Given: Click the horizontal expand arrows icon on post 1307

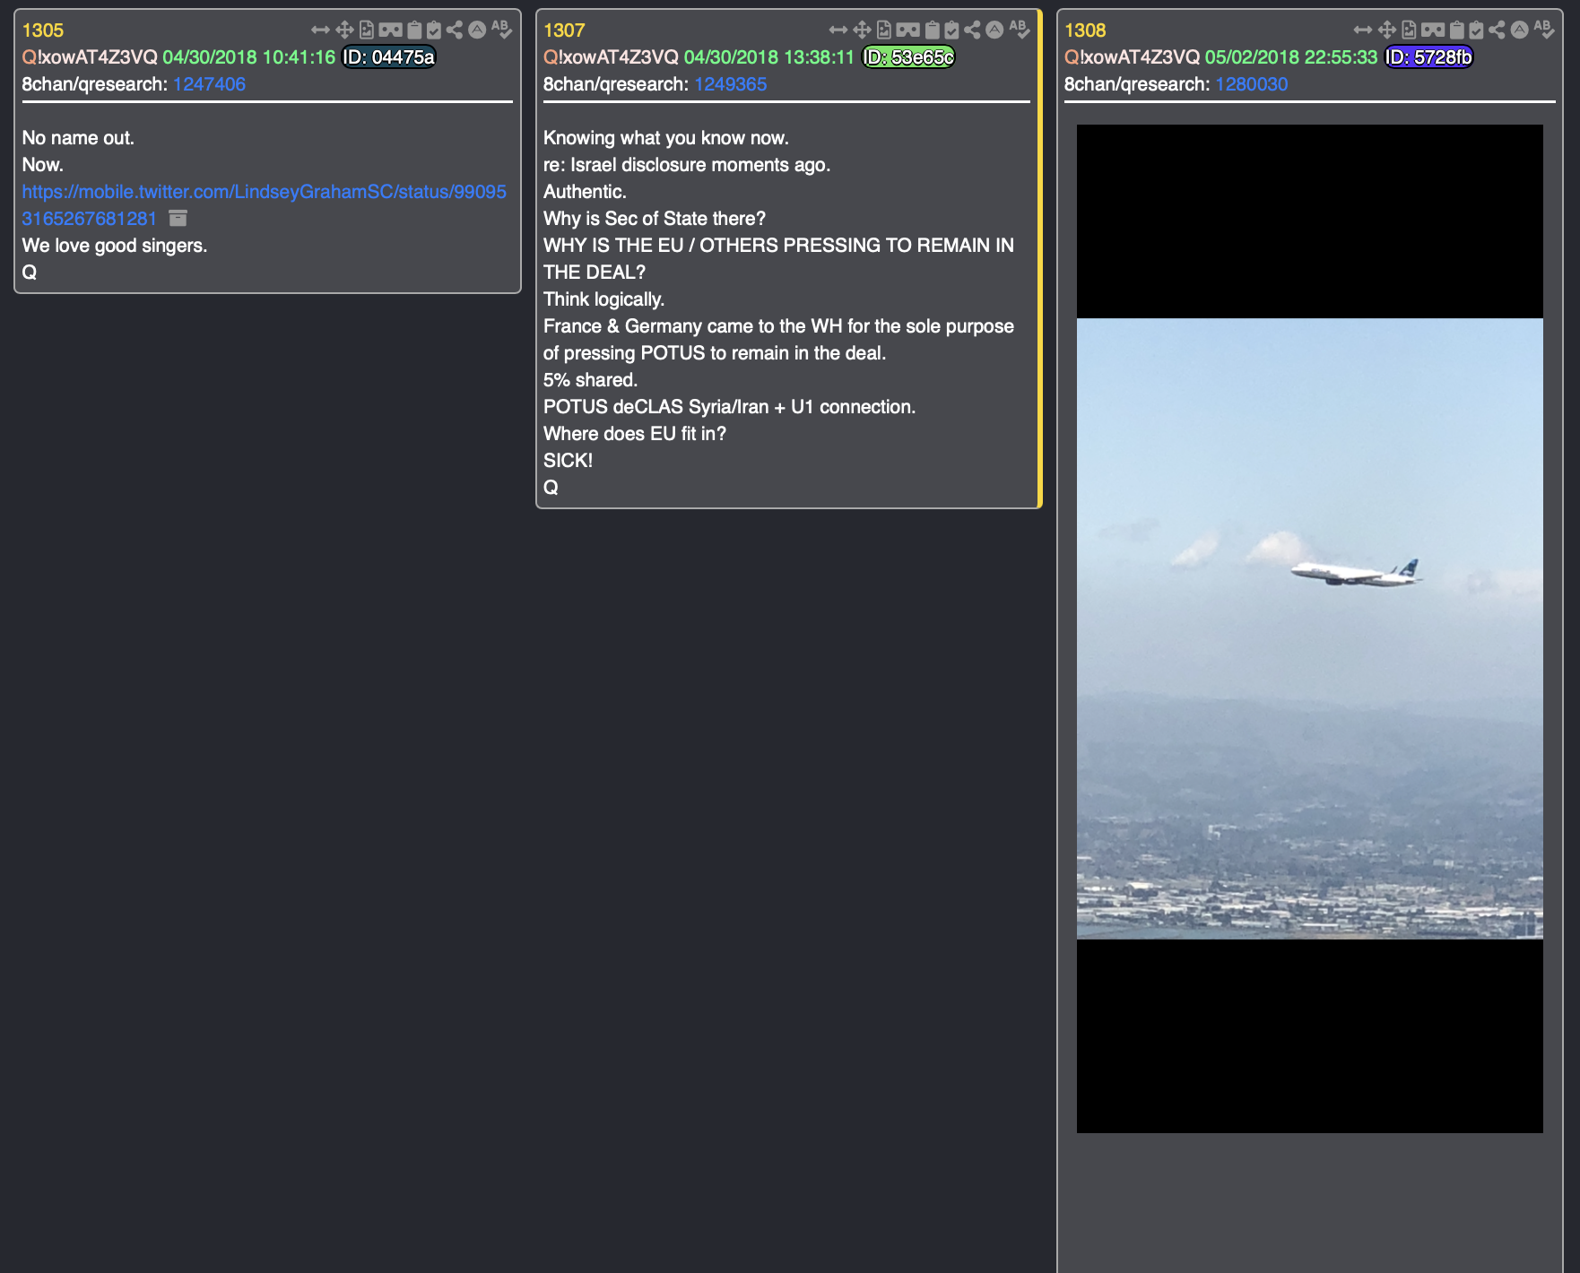Looking at the screenshot, I should tap(838, 30).
